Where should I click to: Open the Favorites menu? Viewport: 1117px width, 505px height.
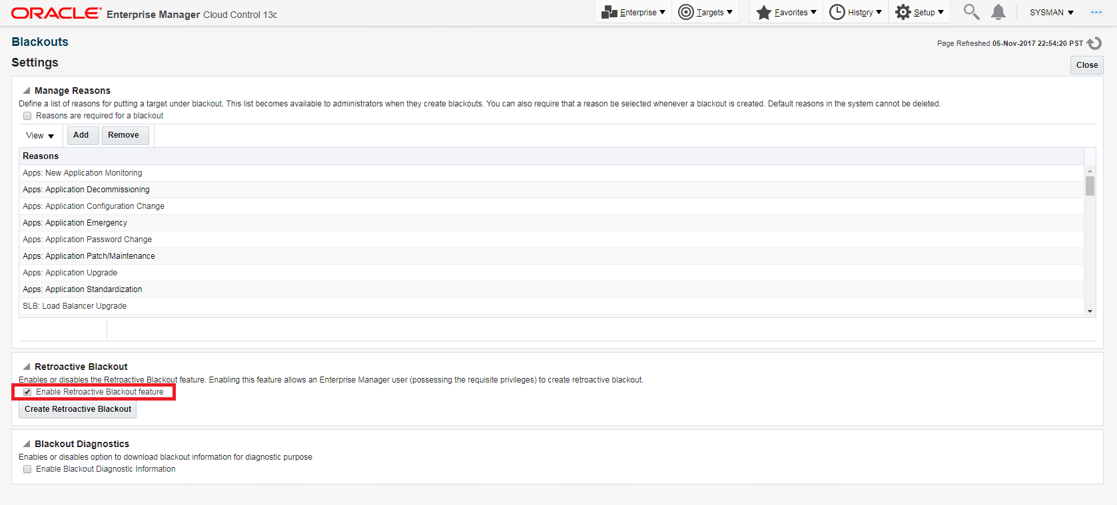[787, 12]
